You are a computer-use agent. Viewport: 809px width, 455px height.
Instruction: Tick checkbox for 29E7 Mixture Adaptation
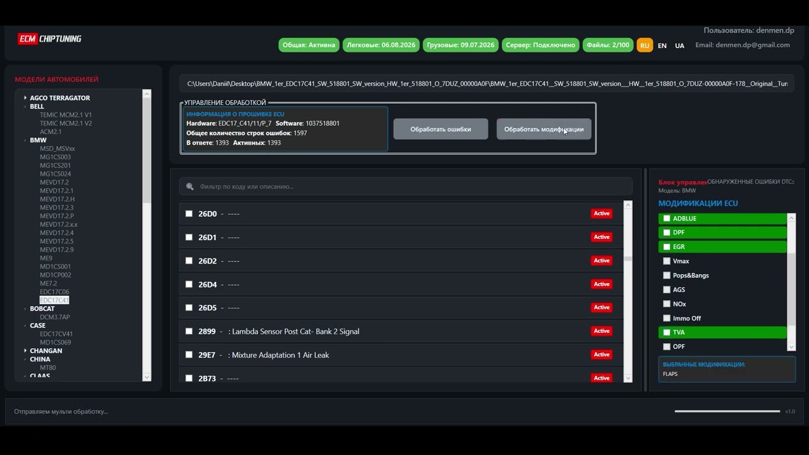[x=189, y=355]
